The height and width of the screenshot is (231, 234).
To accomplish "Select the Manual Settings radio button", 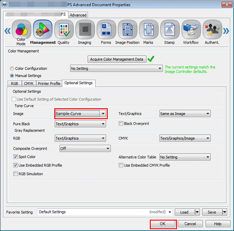I will click(12, 76).
